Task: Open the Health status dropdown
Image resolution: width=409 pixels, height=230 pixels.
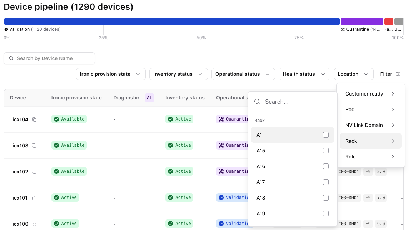Action: [x=304, y=74]
